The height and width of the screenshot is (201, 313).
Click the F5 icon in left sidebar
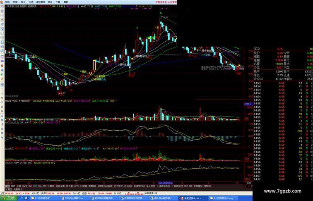2,85
